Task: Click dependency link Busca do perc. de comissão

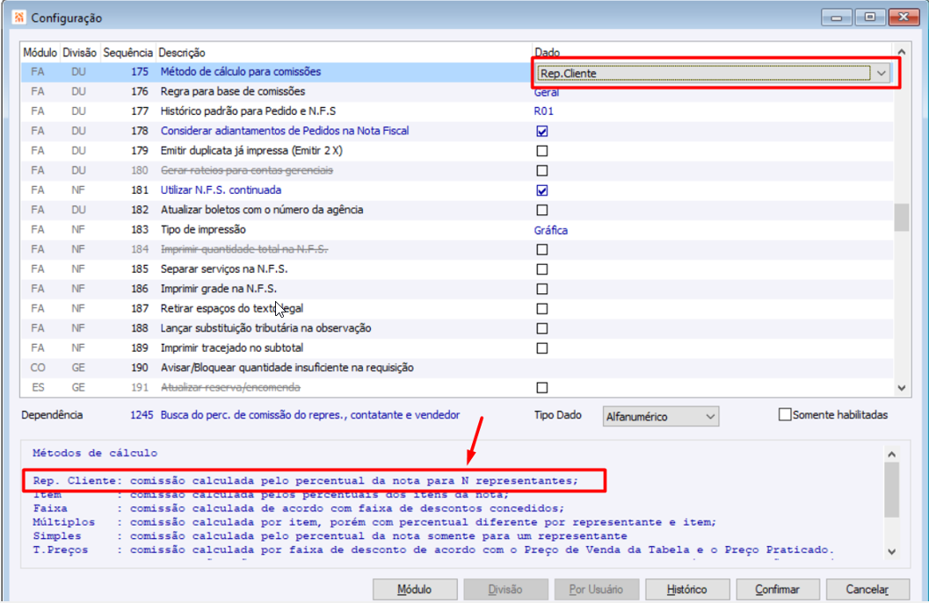Action: pos(310,415)
